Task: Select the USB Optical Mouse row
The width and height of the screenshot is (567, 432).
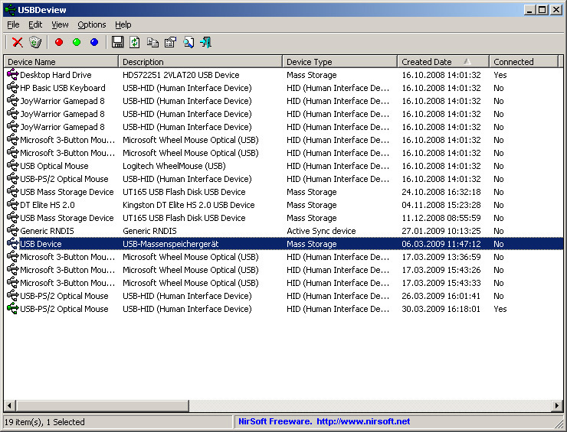Action: pos(283,166)
